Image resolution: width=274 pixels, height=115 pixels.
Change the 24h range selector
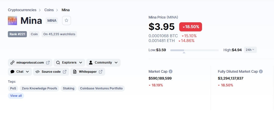click(250, 50)
